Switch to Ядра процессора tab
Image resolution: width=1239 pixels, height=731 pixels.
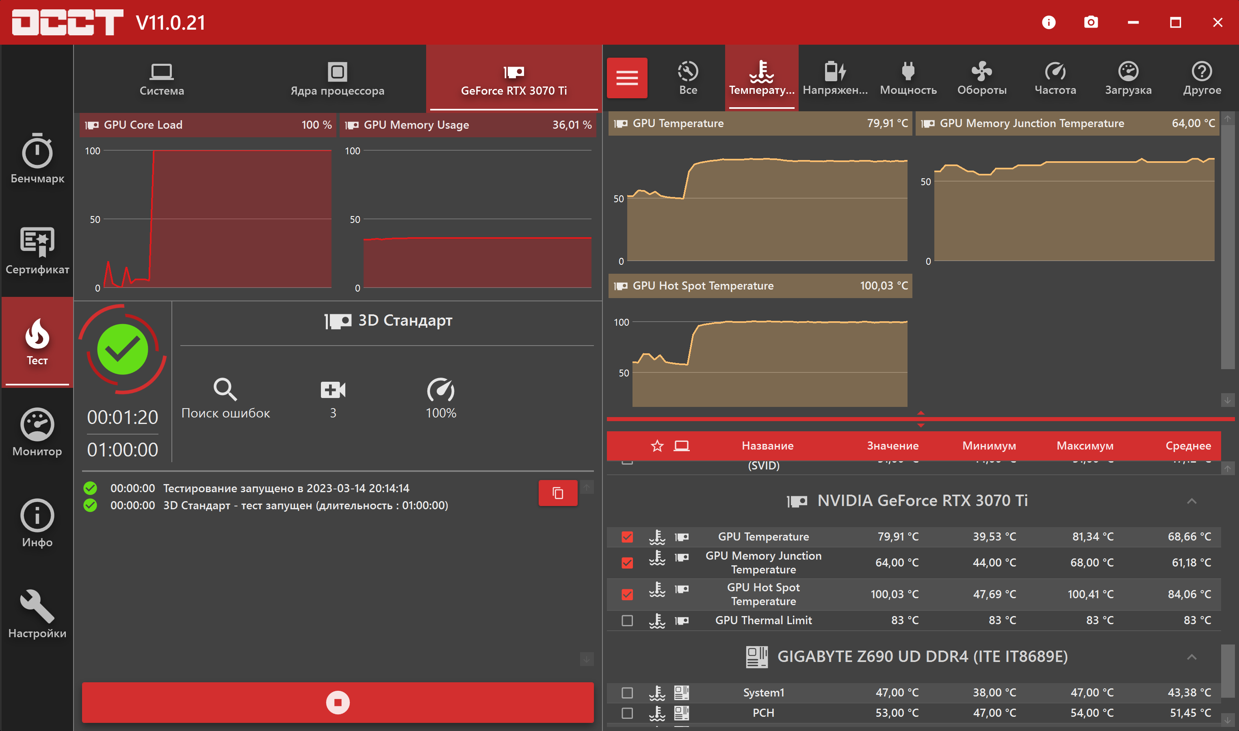(337, 79)
